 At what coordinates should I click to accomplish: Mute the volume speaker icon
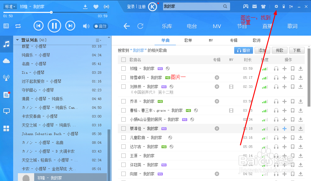(86, 26)
